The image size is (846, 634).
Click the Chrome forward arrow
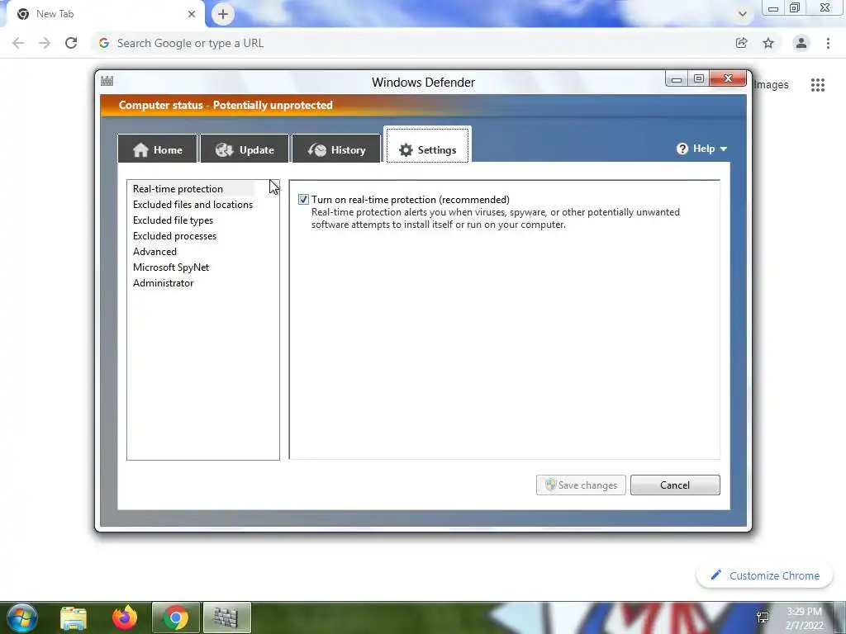(x=45, y=43)
